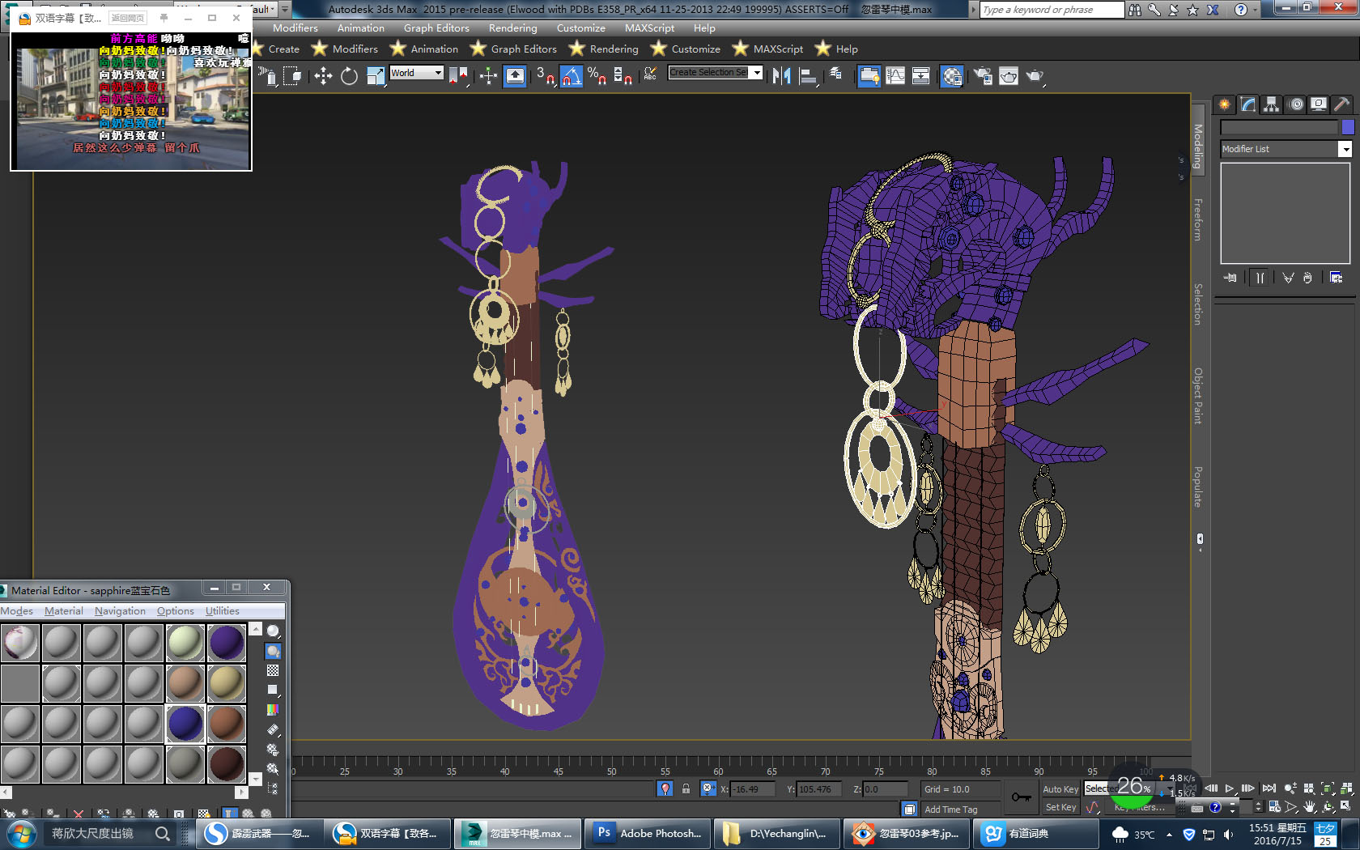Viewport: 1360px width, 850px height.
Task: Switch to the Modify command panel tab
Action: pyautogui.click(x=1247, y=104)
